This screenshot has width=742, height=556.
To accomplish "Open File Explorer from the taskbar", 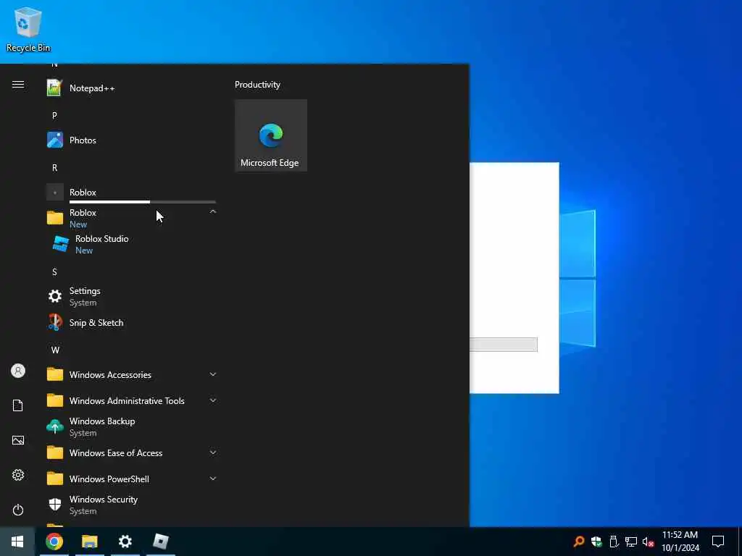I will click(x=89, y=542).
